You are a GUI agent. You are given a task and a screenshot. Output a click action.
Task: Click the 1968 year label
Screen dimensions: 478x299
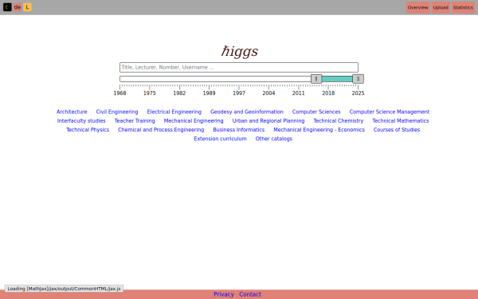[119, 93]
